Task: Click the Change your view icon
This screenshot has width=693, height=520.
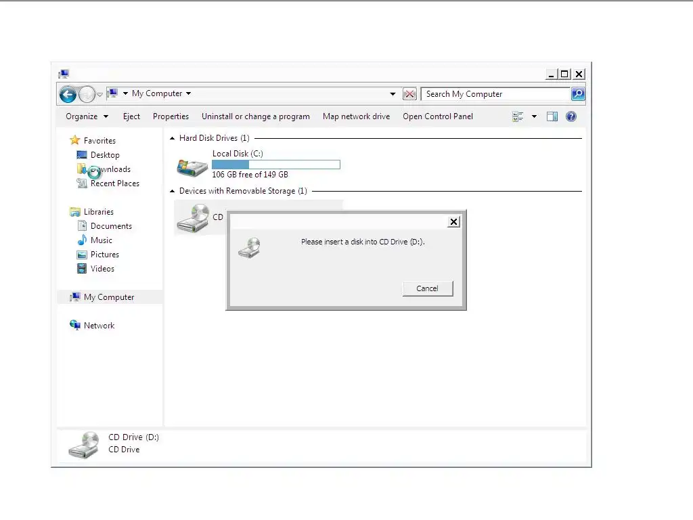Action: click(x=518, y=116)
